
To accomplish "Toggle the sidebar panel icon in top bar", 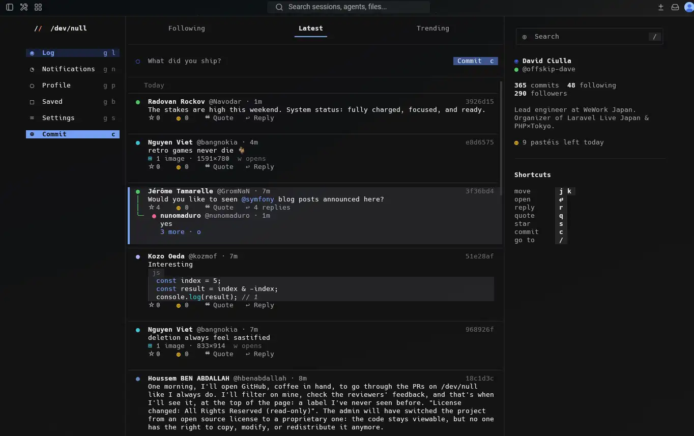I will (x=10, y=7).
